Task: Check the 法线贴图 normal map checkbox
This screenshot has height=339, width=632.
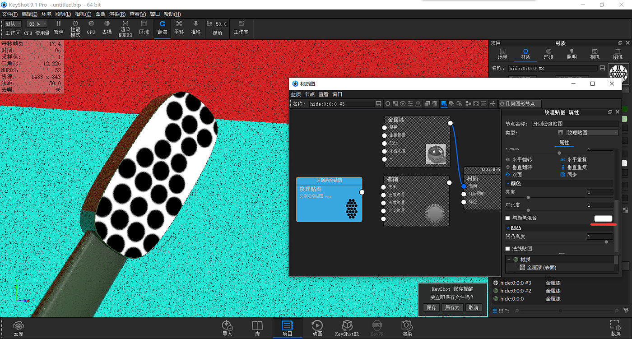Action: pos(508,249)
